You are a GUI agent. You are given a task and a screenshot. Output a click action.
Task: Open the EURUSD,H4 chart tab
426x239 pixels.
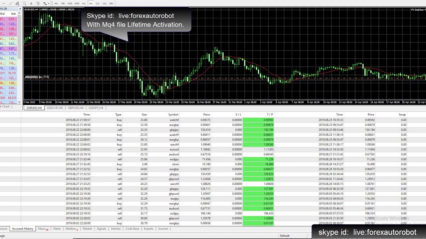34,108
